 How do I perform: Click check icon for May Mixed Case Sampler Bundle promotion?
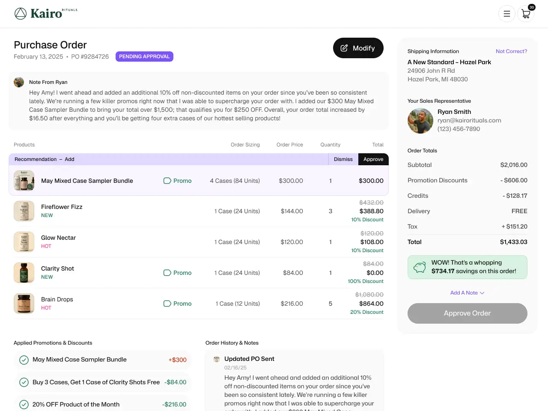[24, 360]
